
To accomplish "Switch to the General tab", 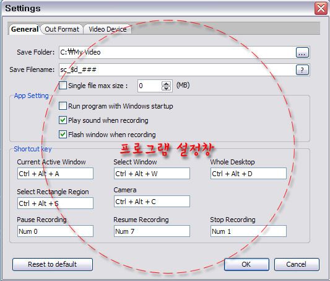I will click(x=24, y=29).
